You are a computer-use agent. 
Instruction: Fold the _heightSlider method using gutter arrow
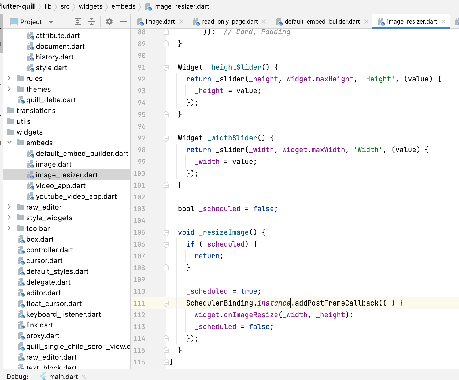tap(166, 67)
